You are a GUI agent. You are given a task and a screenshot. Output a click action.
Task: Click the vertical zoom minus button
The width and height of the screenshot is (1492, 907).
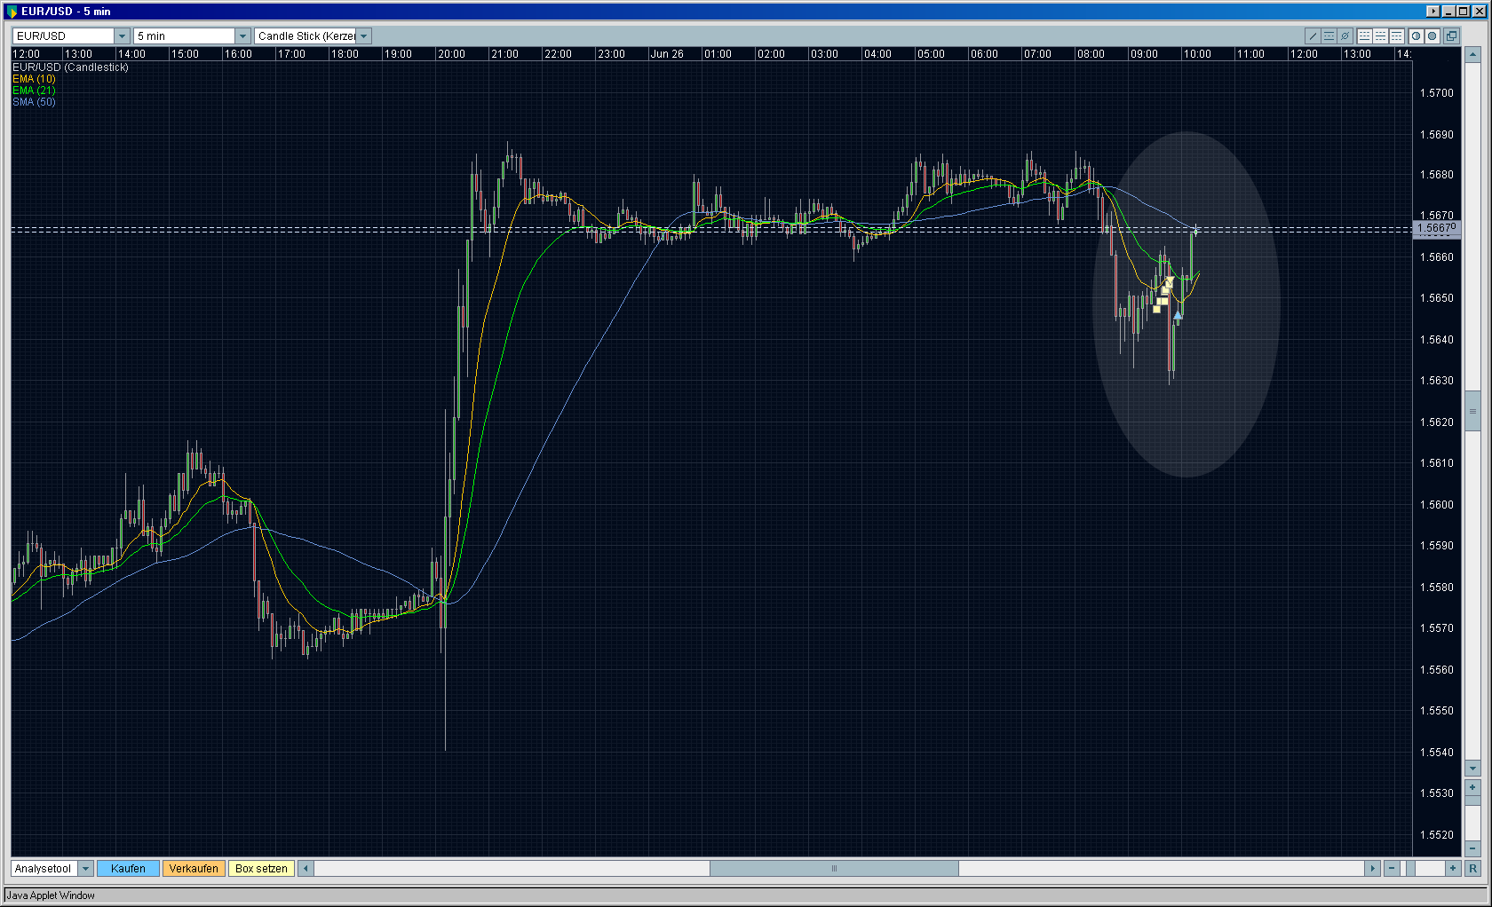click(1472, 849)
